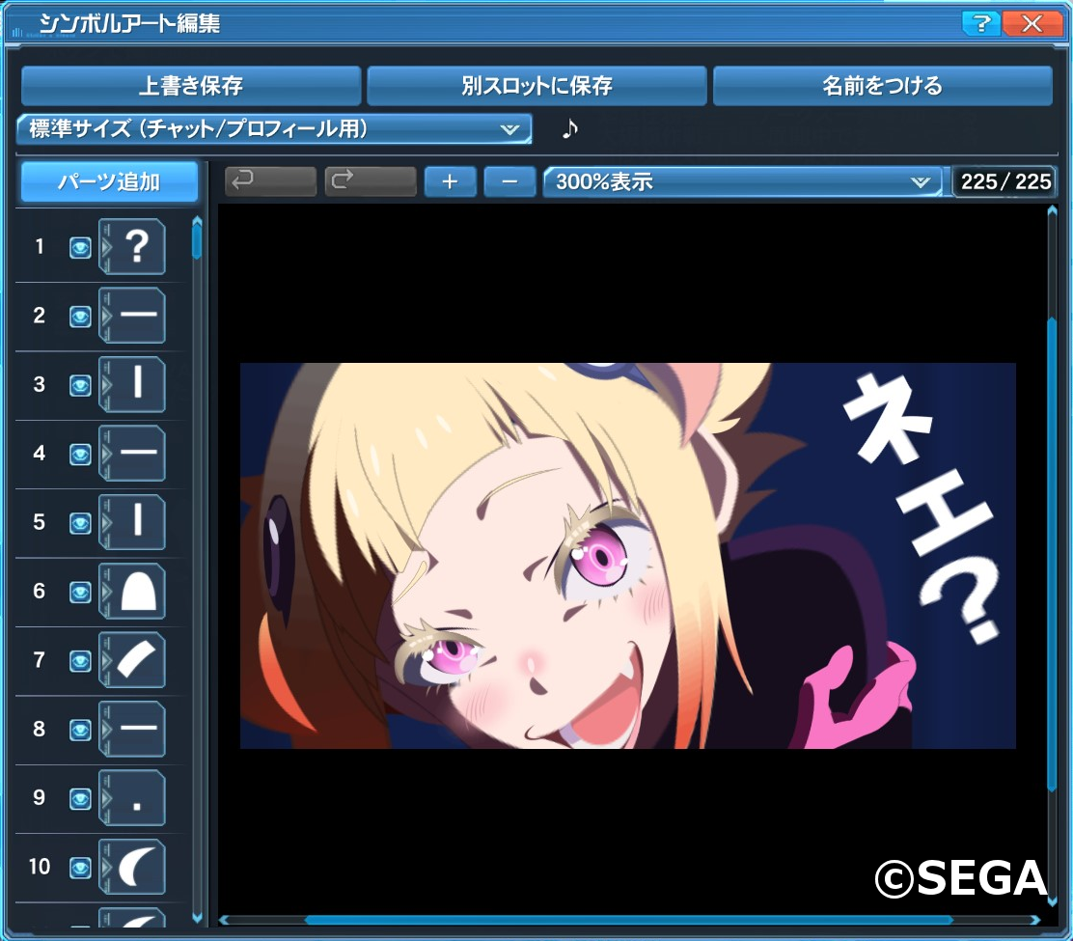Click the layer list scroll down arrow
1073x941 pixels.
[x=197, y=919]
